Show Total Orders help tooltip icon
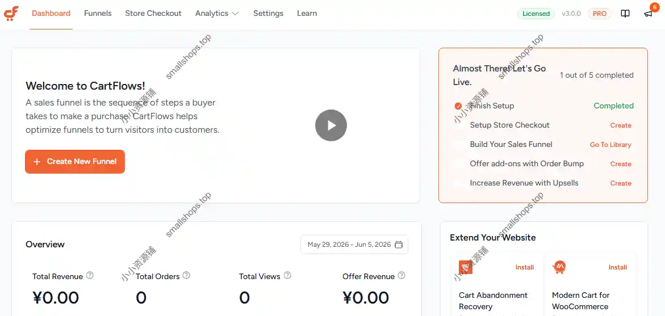This screenshot has height=316, width=665. click(x=186, y=275)
